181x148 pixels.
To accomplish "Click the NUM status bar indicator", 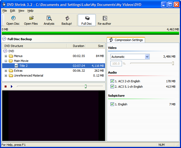I will tap(161, 145).
